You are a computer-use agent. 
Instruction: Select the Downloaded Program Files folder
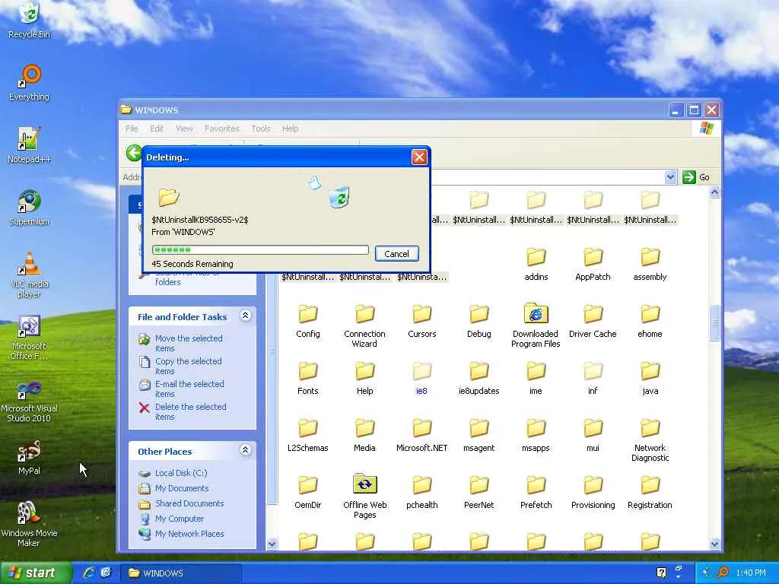click(536, 325)
